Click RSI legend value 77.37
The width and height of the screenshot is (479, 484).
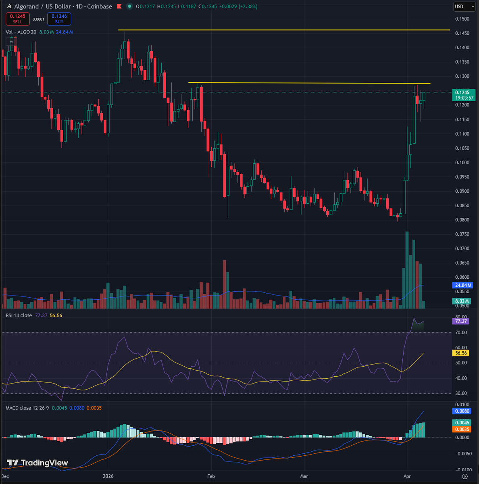pyautogui.click(x=41, y=315)
